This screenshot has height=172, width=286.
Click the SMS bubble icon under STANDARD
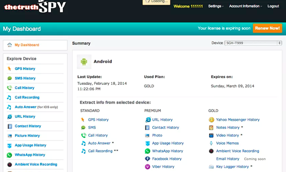[83, 127]
